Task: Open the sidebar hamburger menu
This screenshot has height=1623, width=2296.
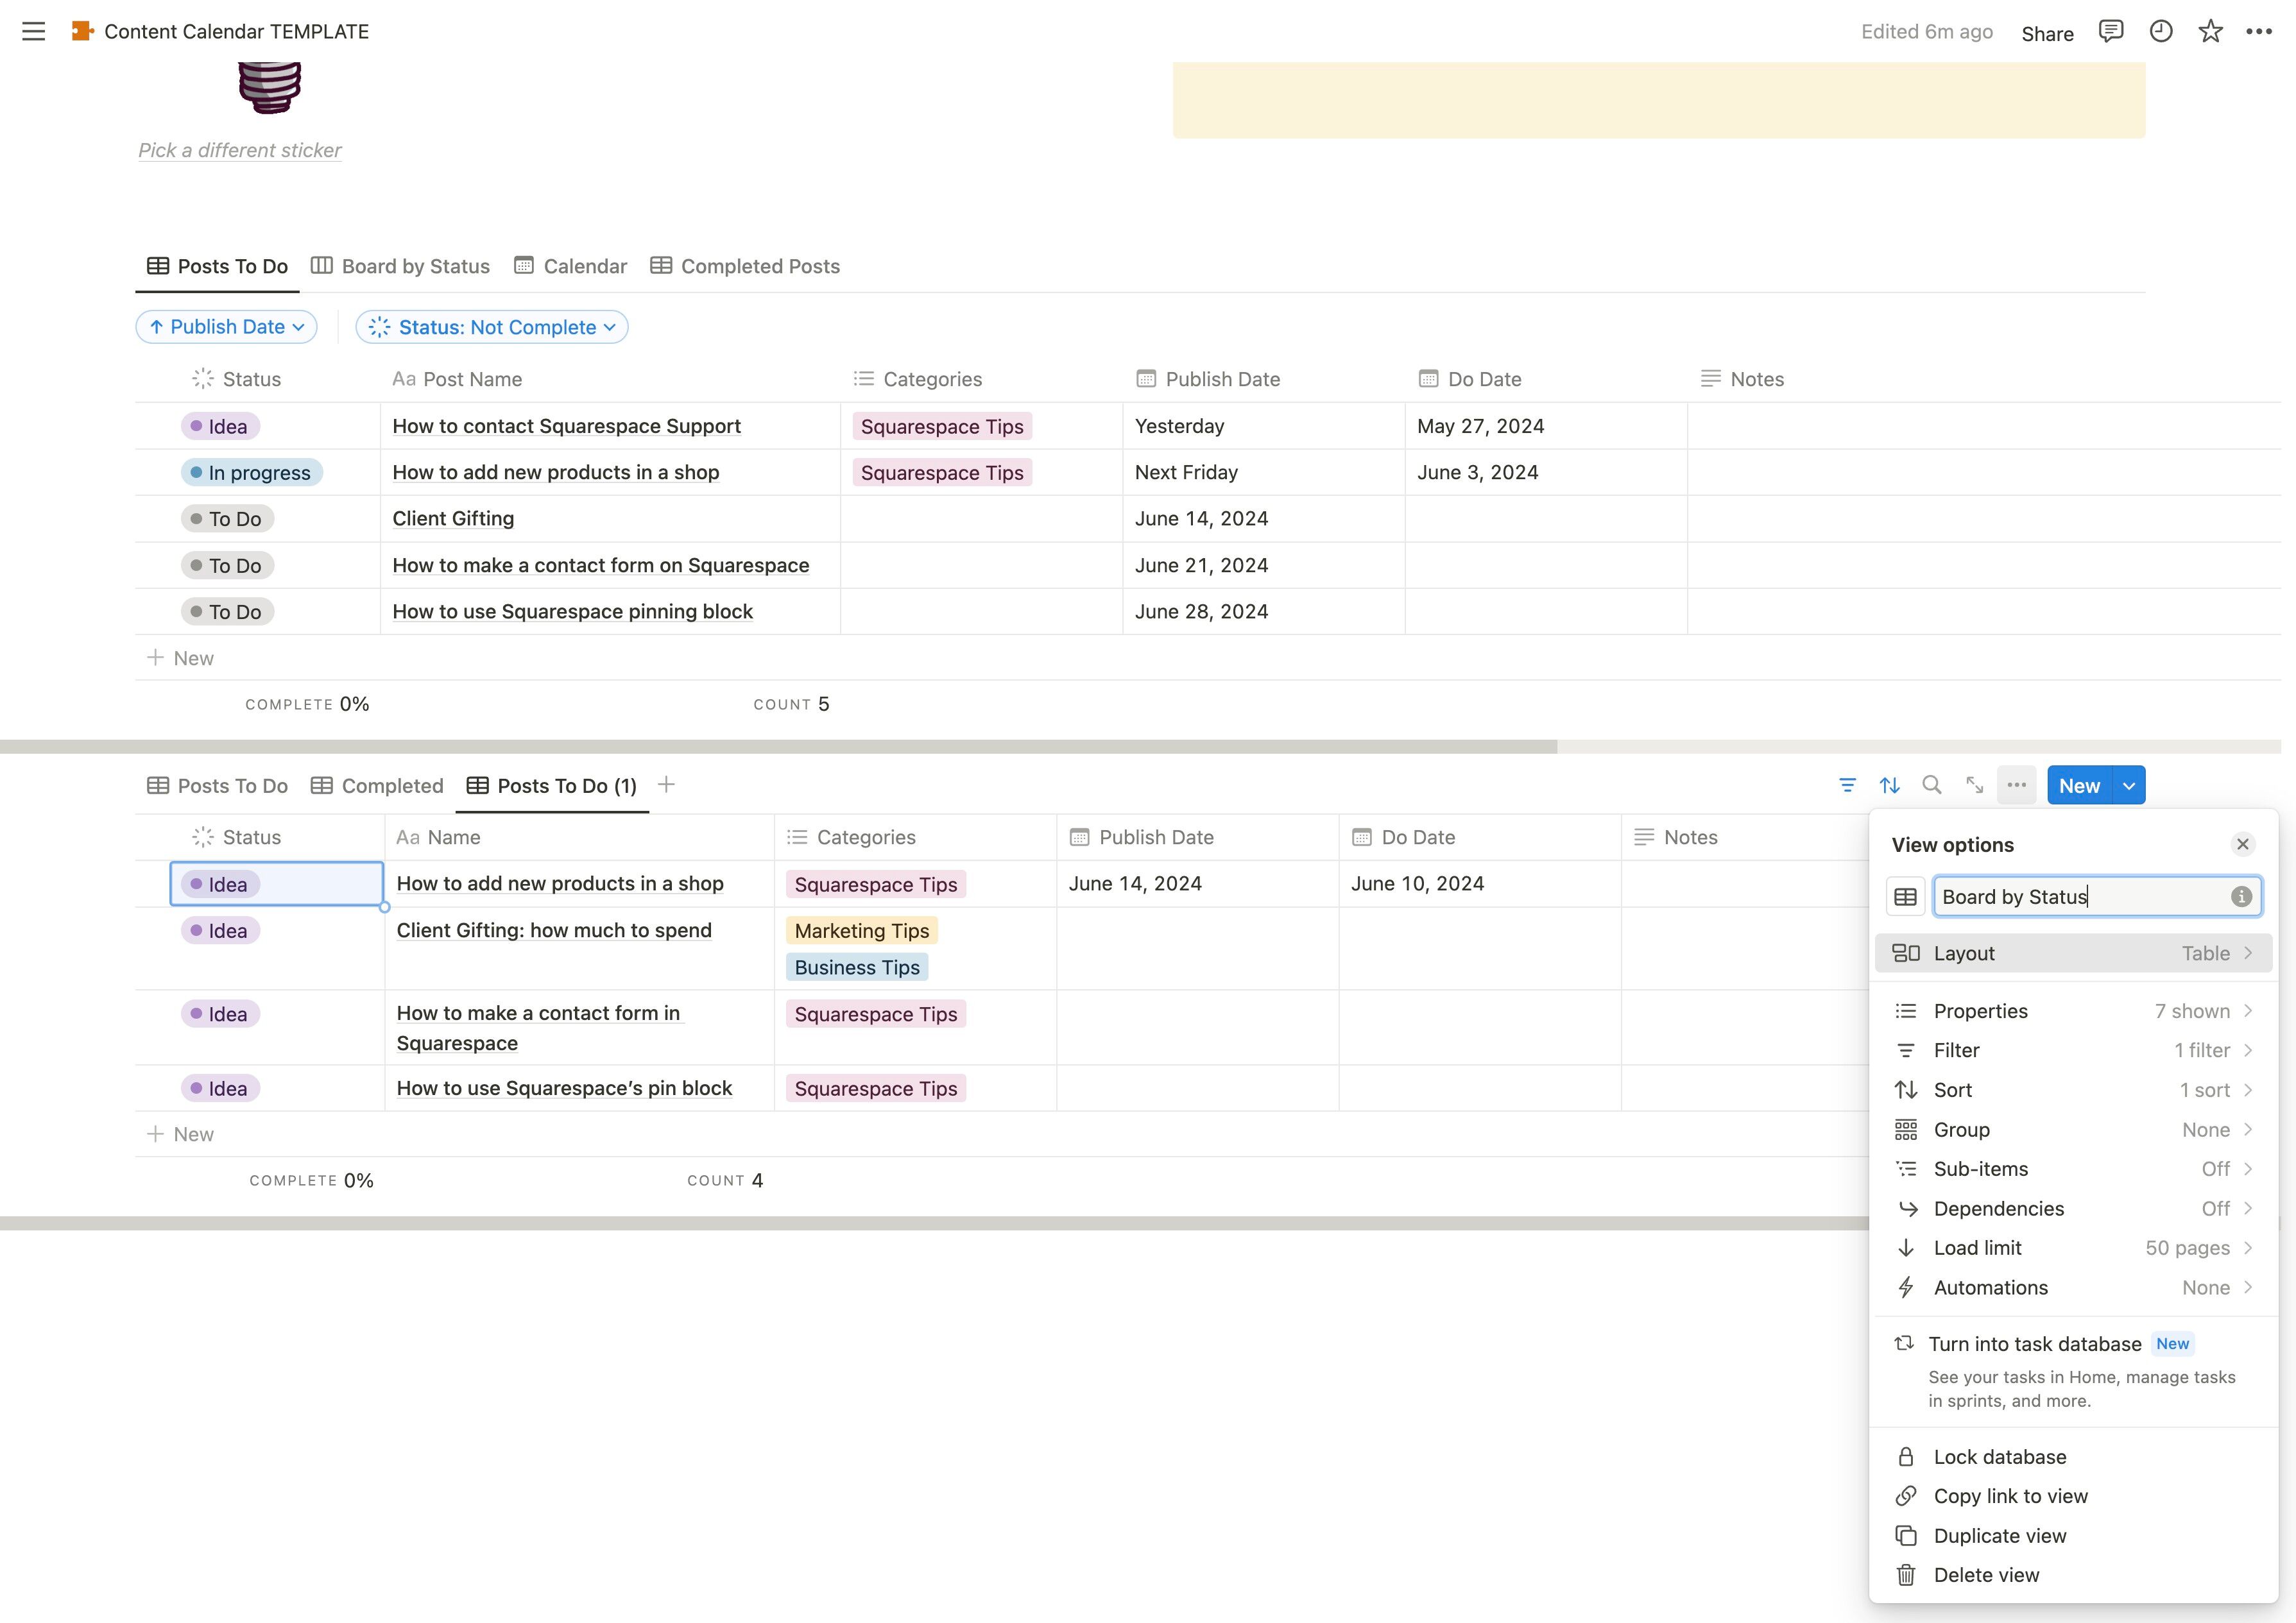Action: tap(33, 32)
